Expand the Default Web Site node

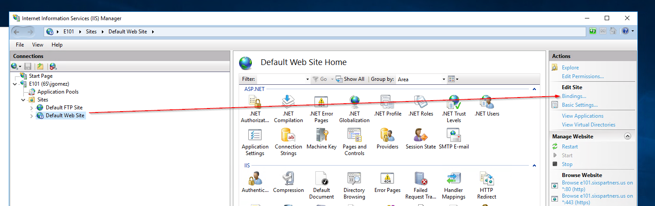31,116
